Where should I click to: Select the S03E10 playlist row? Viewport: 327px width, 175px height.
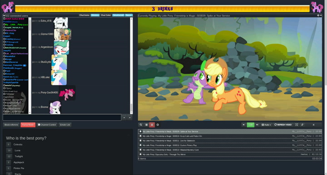(x=230, y=136)
